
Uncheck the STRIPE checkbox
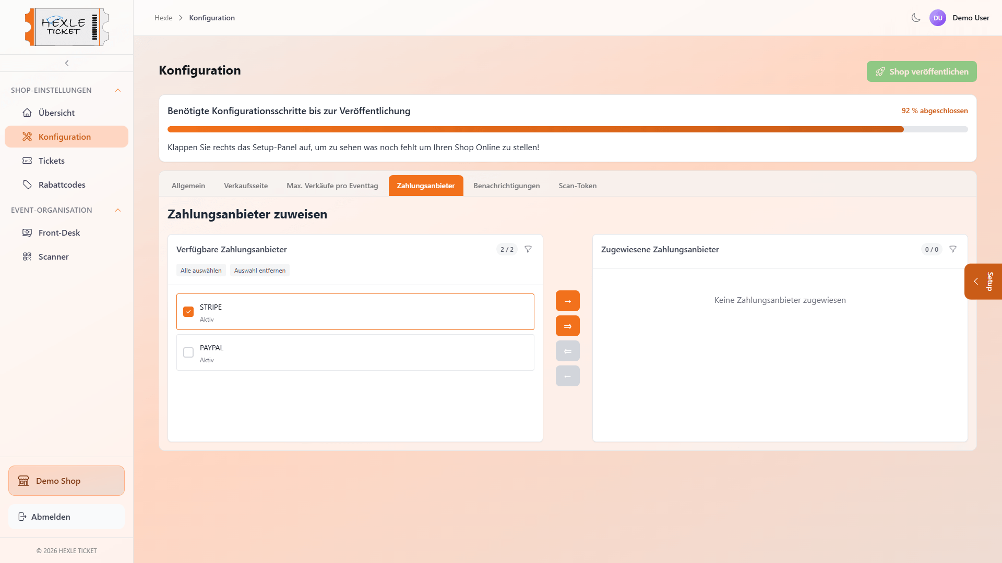[188, 312]
